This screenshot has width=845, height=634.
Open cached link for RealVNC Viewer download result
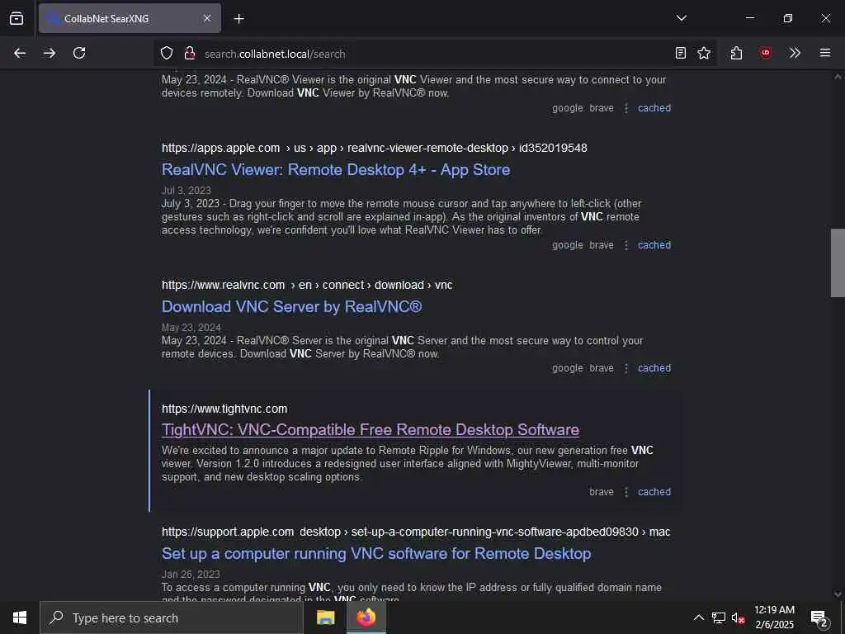click(654, 108)
